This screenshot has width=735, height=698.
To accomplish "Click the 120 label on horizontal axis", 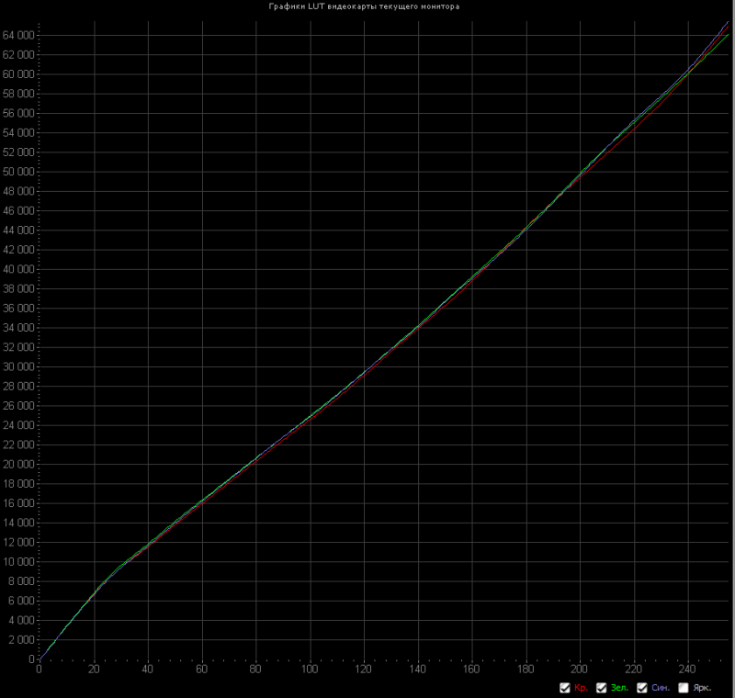I will coord(363,669).
